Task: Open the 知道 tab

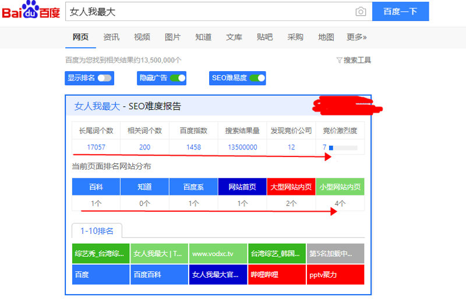Action: pyautogui.click(x=203, y=37)
